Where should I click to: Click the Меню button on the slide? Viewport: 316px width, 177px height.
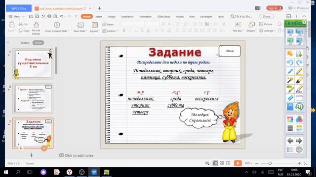click(230, 51)
